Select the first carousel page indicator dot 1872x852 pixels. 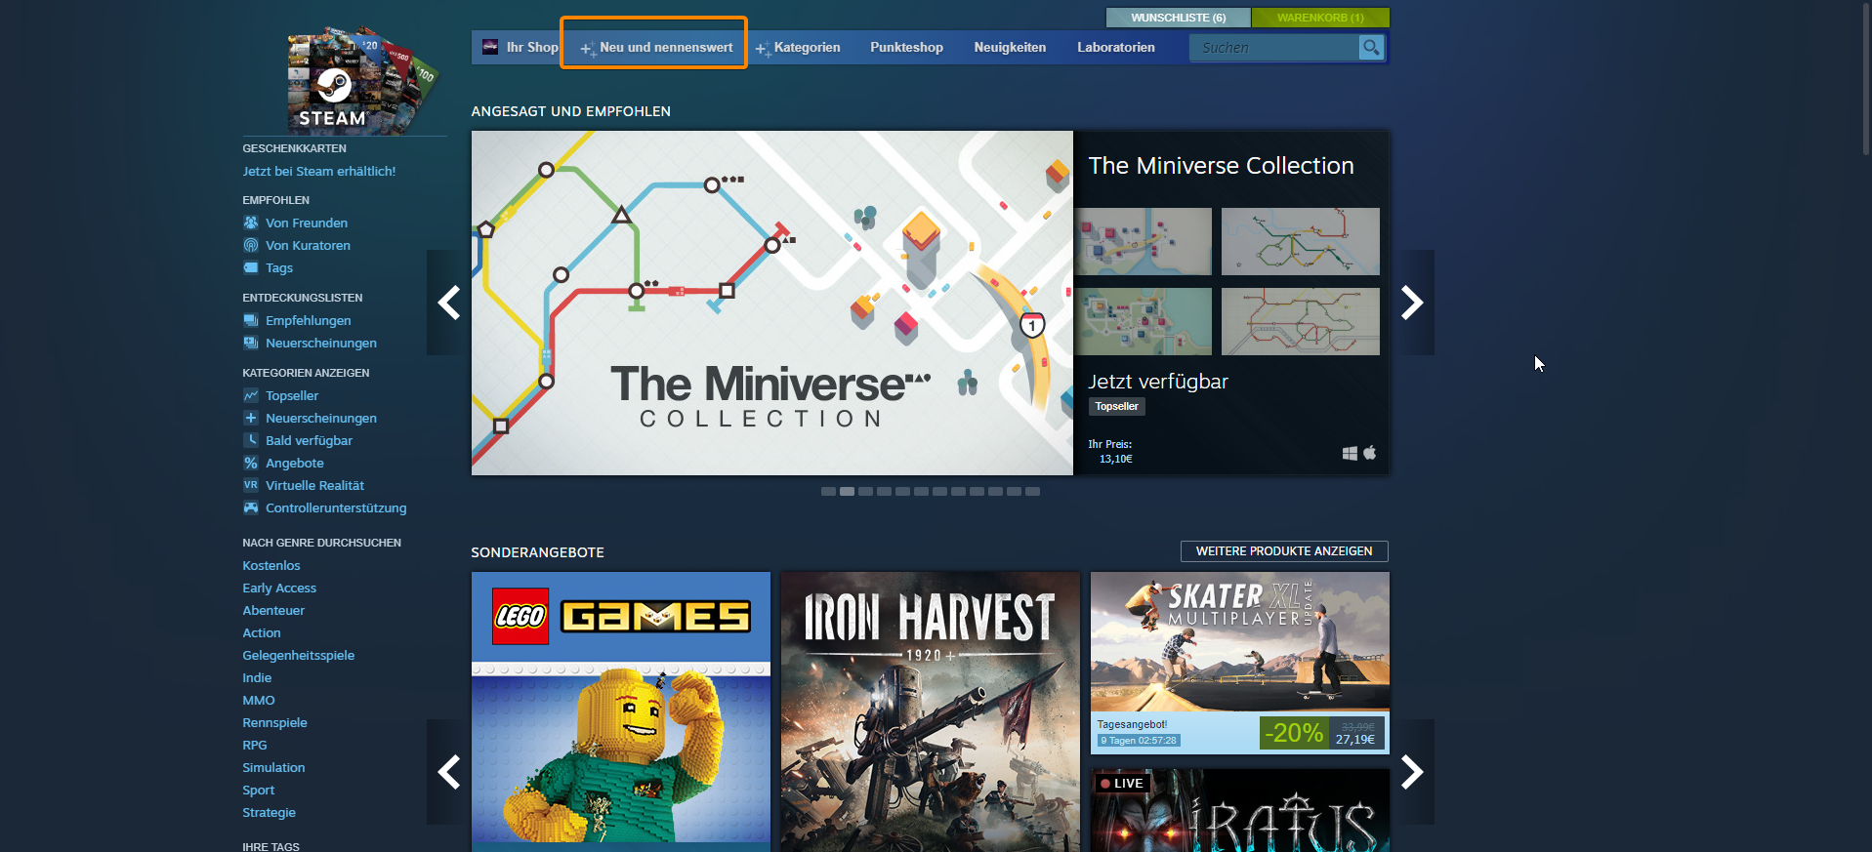(828, 492)
